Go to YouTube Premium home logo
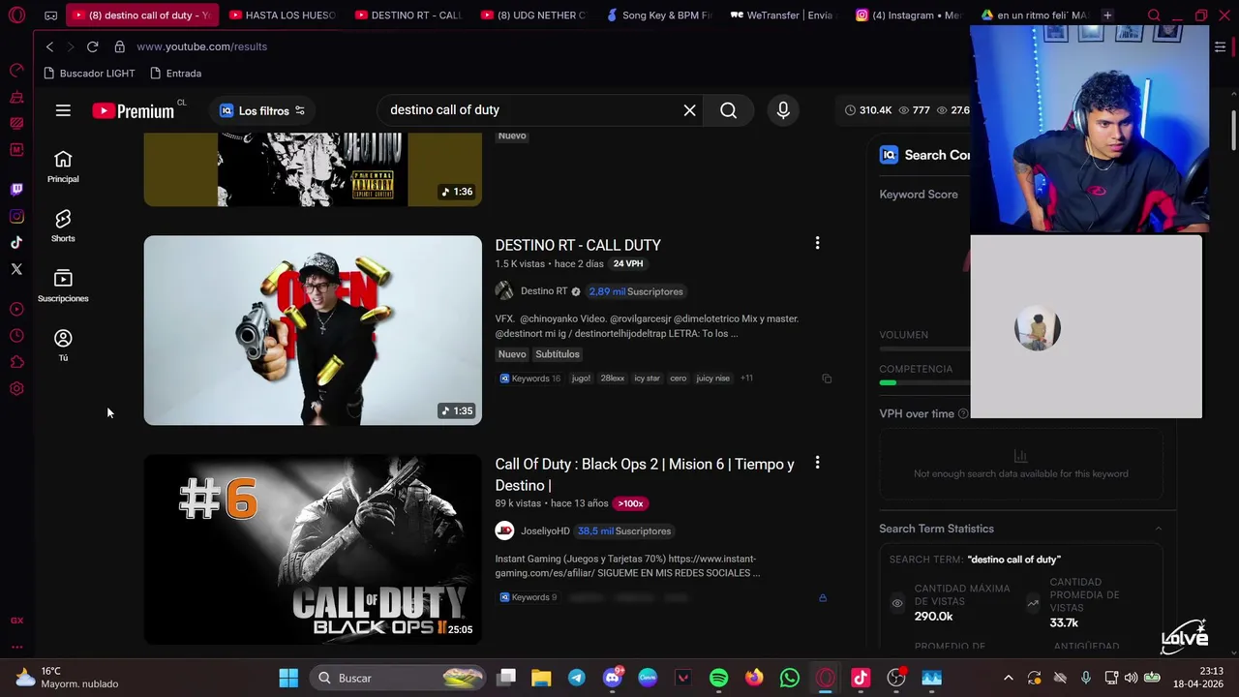This screenshot has width=1239, height=697. click(134, 110)
